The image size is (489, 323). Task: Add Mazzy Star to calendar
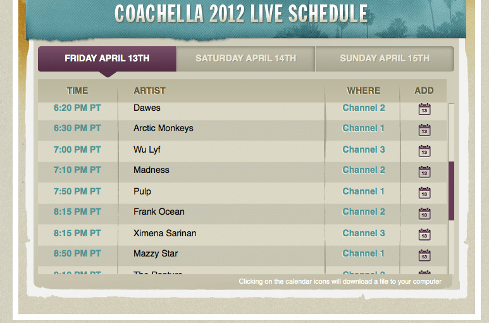(424, 255)
